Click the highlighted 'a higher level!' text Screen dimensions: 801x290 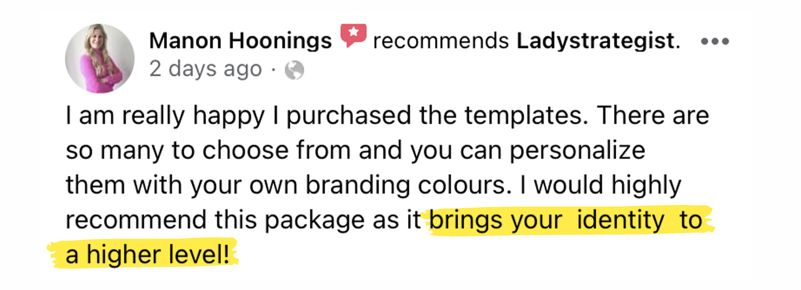coord(147,254)
